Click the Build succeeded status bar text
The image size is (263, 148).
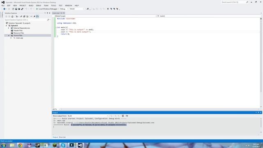[7, 141]
